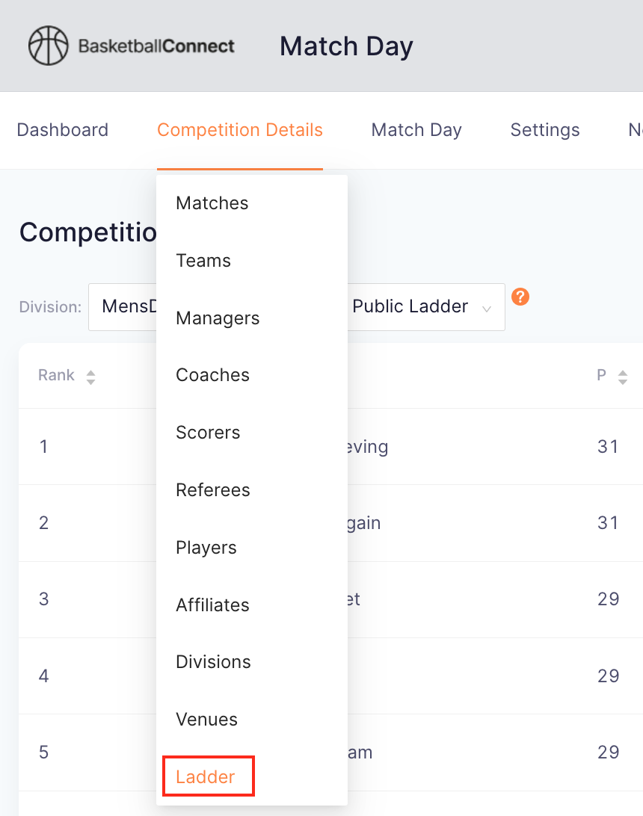Image resolution: width=643 pixels, height=816 pixels.
Task: Switch to the Dashboard tab
Action: click(63, 130)
